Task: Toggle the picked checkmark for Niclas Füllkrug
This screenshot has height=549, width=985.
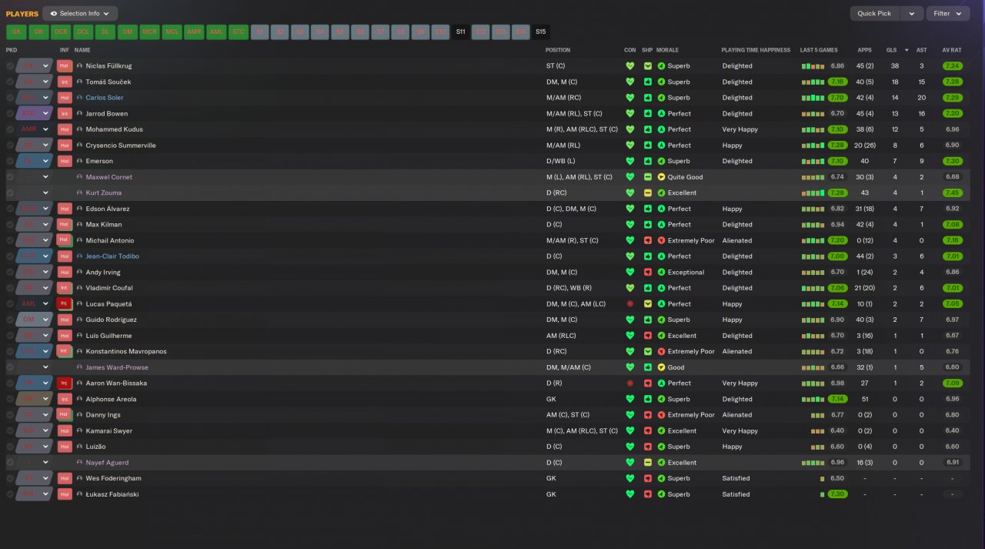Action: (10, 66)
